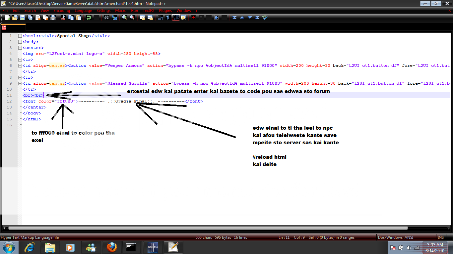Click the Print toolbar icon

point(53,18)
